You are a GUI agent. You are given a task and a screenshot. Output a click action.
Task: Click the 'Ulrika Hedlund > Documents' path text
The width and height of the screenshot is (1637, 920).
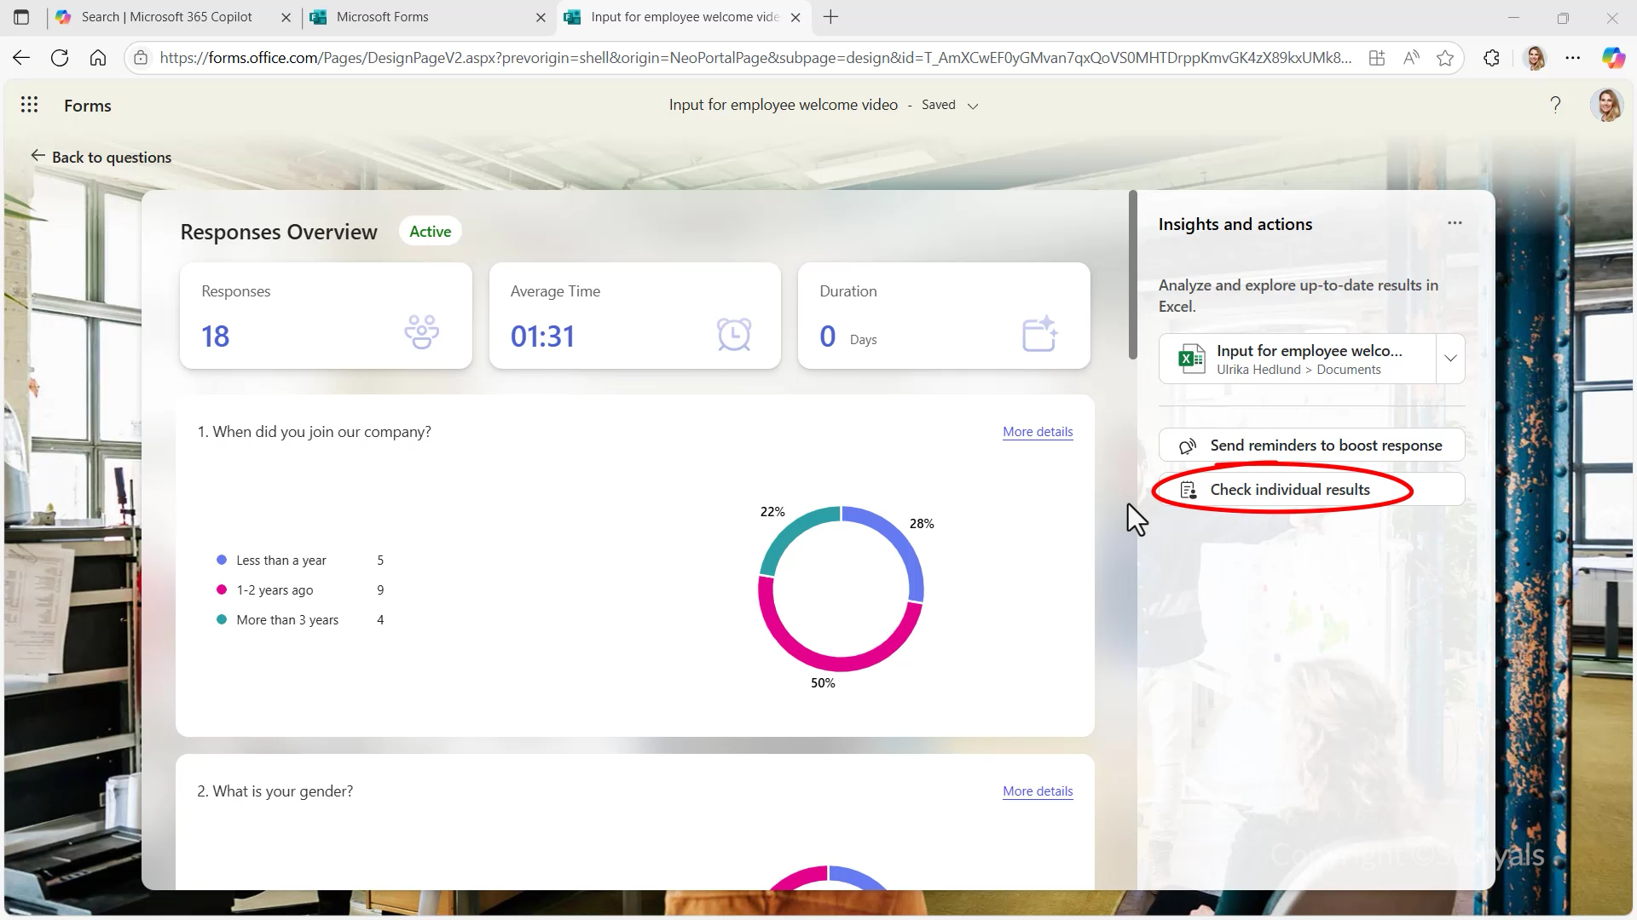[1299, 370]
